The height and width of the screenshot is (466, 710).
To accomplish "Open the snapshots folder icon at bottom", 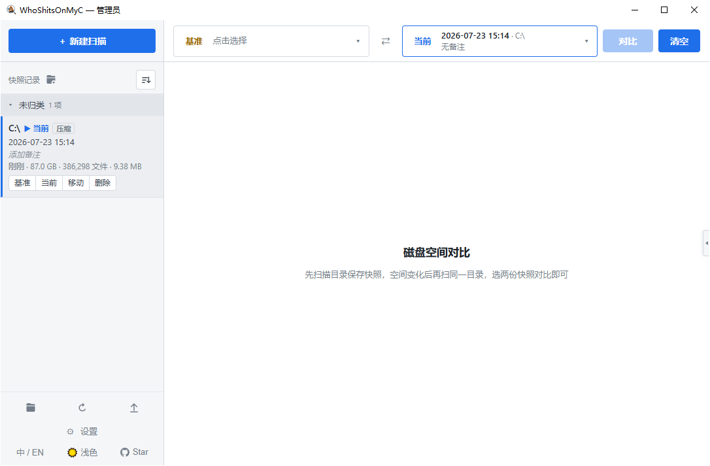I will [x=31, y=408].
